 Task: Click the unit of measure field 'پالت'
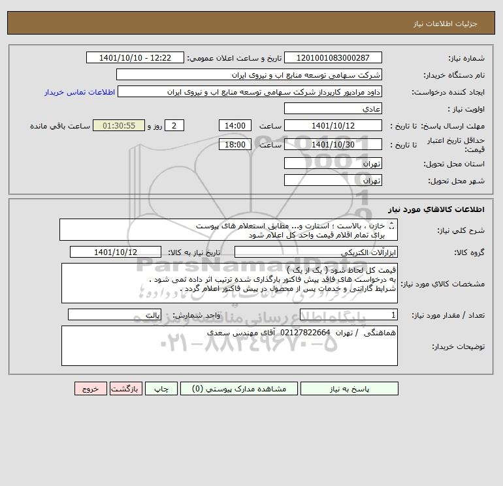pos(114,314)
